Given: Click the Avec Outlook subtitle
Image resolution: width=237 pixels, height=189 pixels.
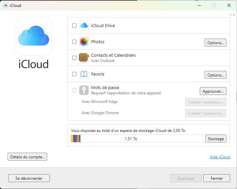Looking at the screenshot, I should [x=103, y=61].
